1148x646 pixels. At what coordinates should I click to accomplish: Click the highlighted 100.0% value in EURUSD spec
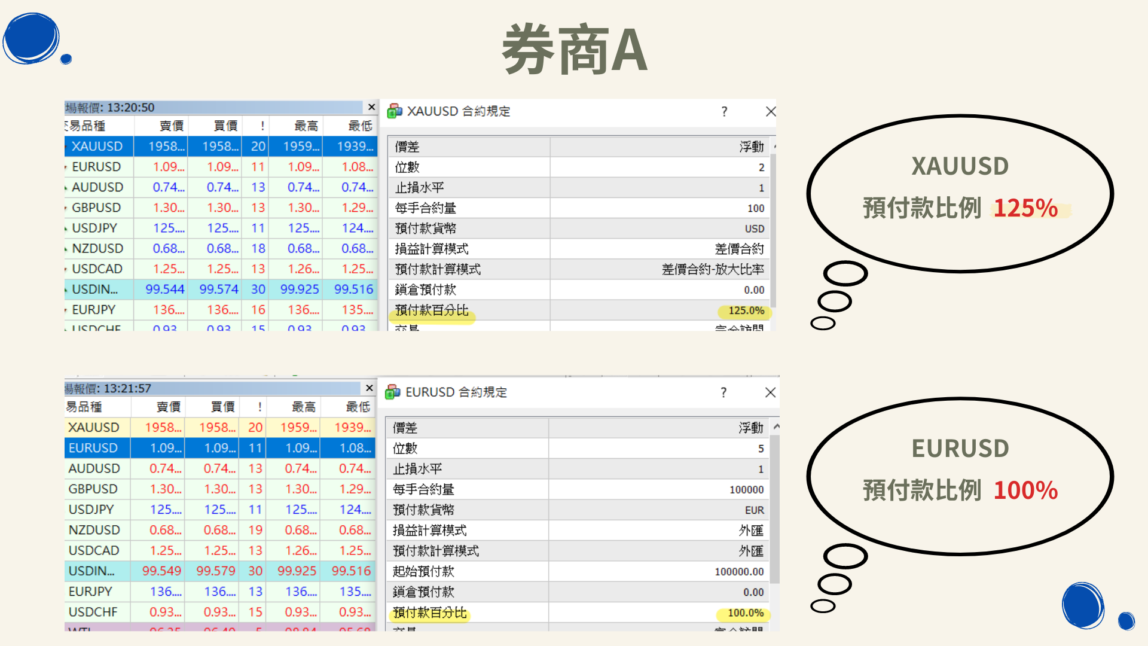click(x=744, y=613)
